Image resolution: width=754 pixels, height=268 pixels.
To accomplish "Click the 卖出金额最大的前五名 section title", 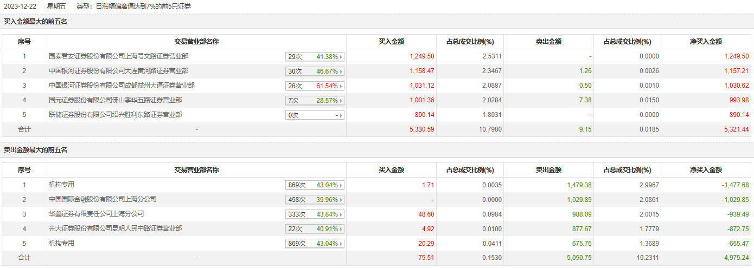I will [x=35, y=150].
